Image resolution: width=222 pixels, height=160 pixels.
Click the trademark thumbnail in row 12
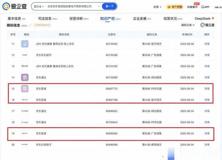coord(25,55)
